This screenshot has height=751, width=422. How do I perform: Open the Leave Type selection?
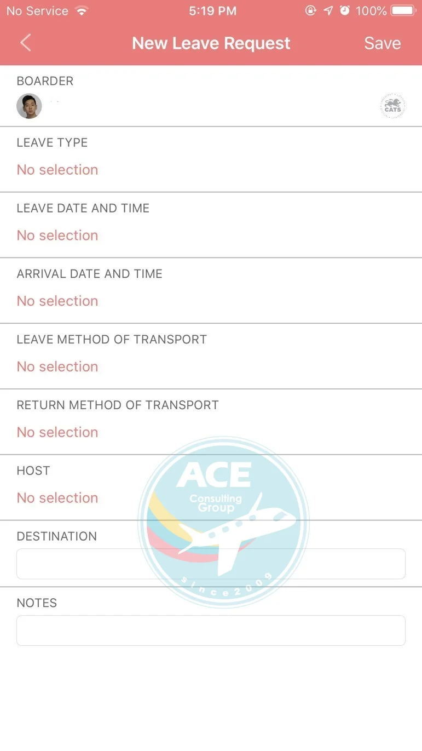(211, 159)
